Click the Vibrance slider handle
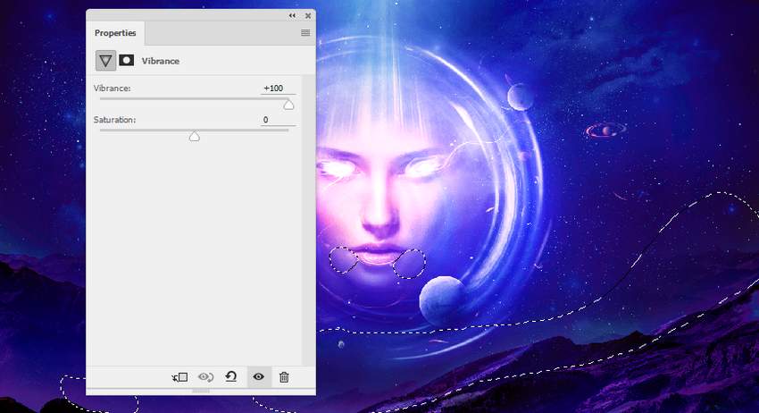Viewport: 759px width, 413px height. (x=288, y=105)
